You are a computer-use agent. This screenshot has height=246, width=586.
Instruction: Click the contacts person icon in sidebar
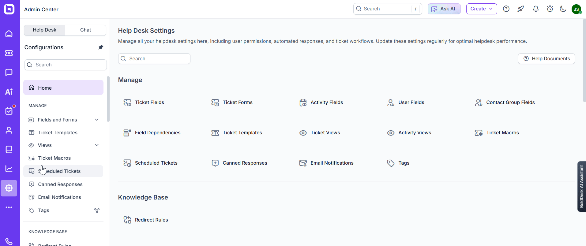(x=9, y=130)
